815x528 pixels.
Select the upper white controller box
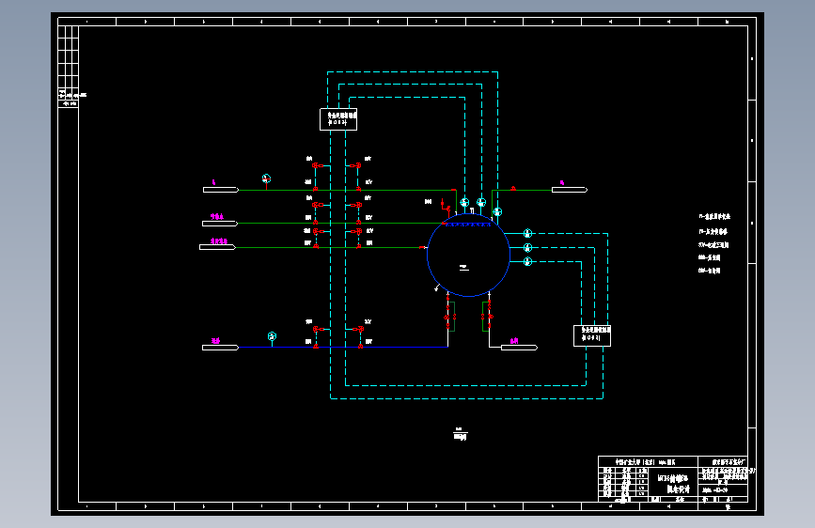pos(338,119)
